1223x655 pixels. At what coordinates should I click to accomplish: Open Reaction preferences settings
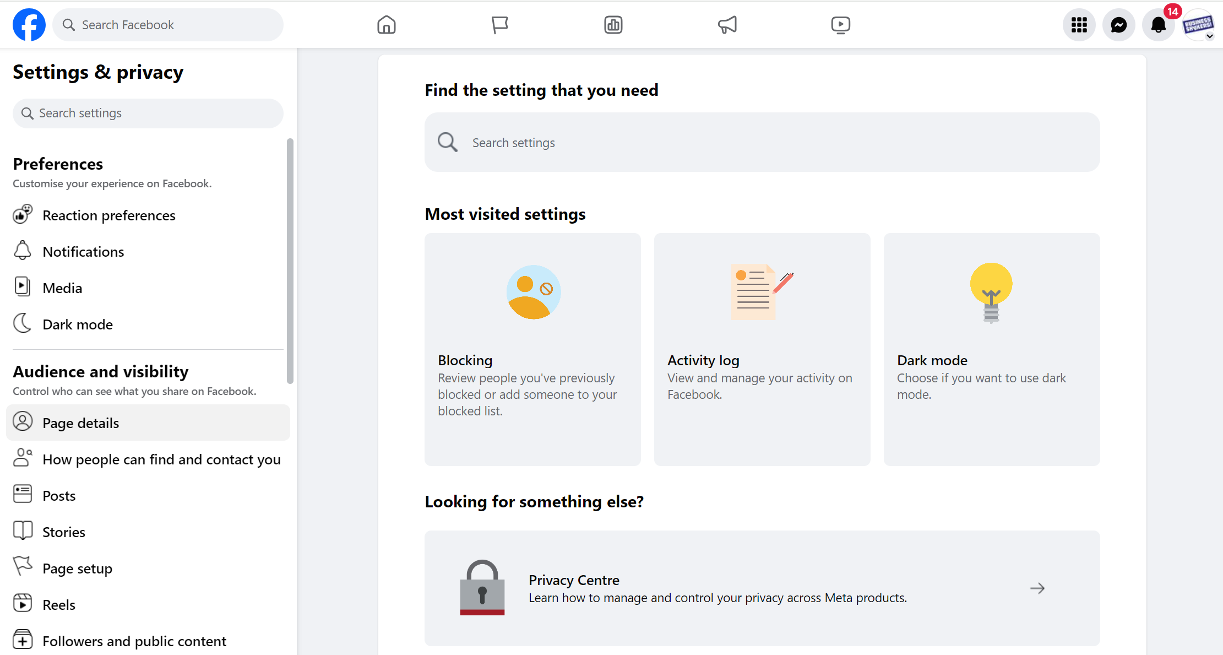pos(148,215)
